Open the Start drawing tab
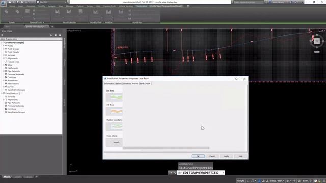Screen dimensions: 326x183 pyautogui.click(x=7, y=27)
